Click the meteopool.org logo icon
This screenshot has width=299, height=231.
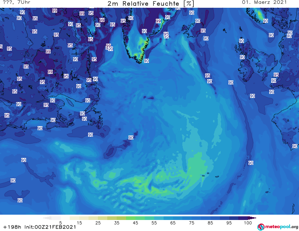tap(261, 227)
